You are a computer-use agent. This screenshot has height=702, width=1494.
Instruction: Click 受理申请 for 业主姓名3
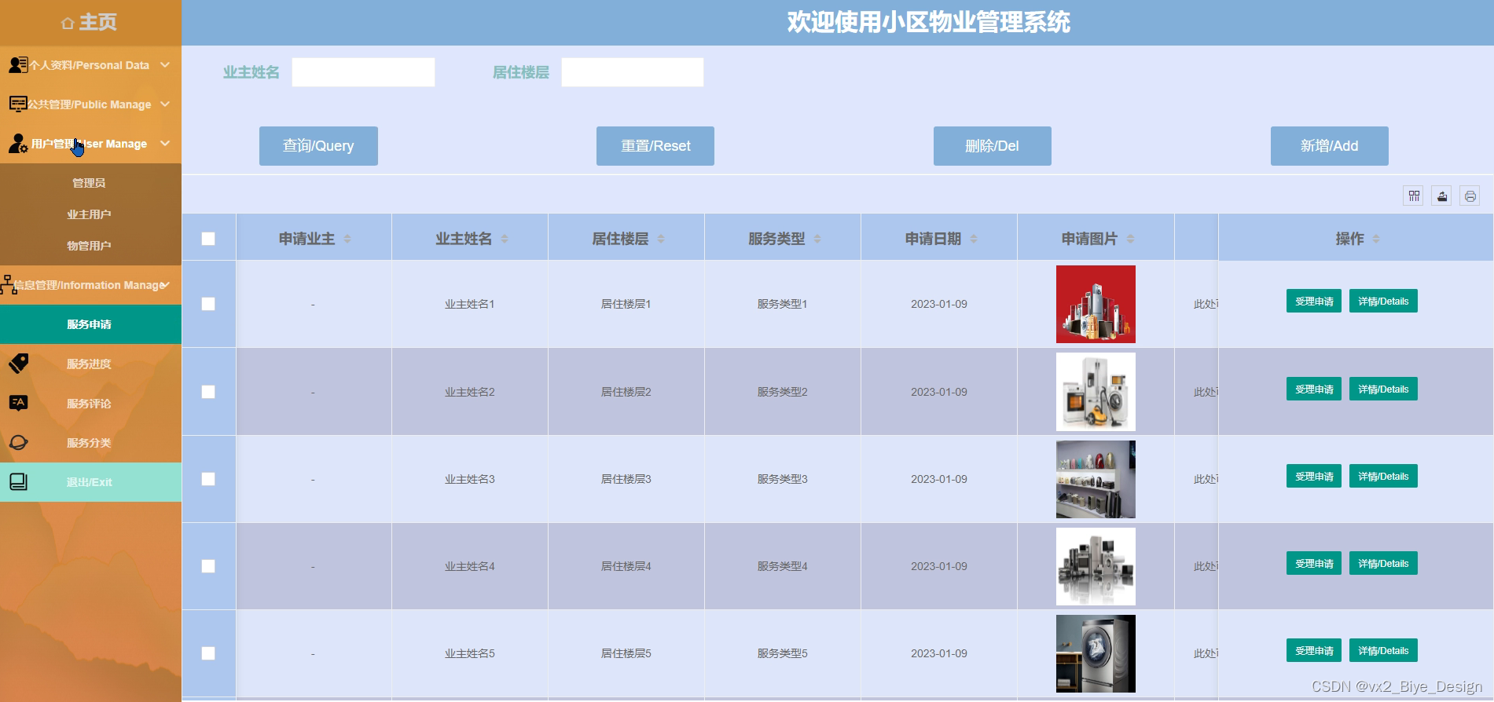coord(1314,477)
